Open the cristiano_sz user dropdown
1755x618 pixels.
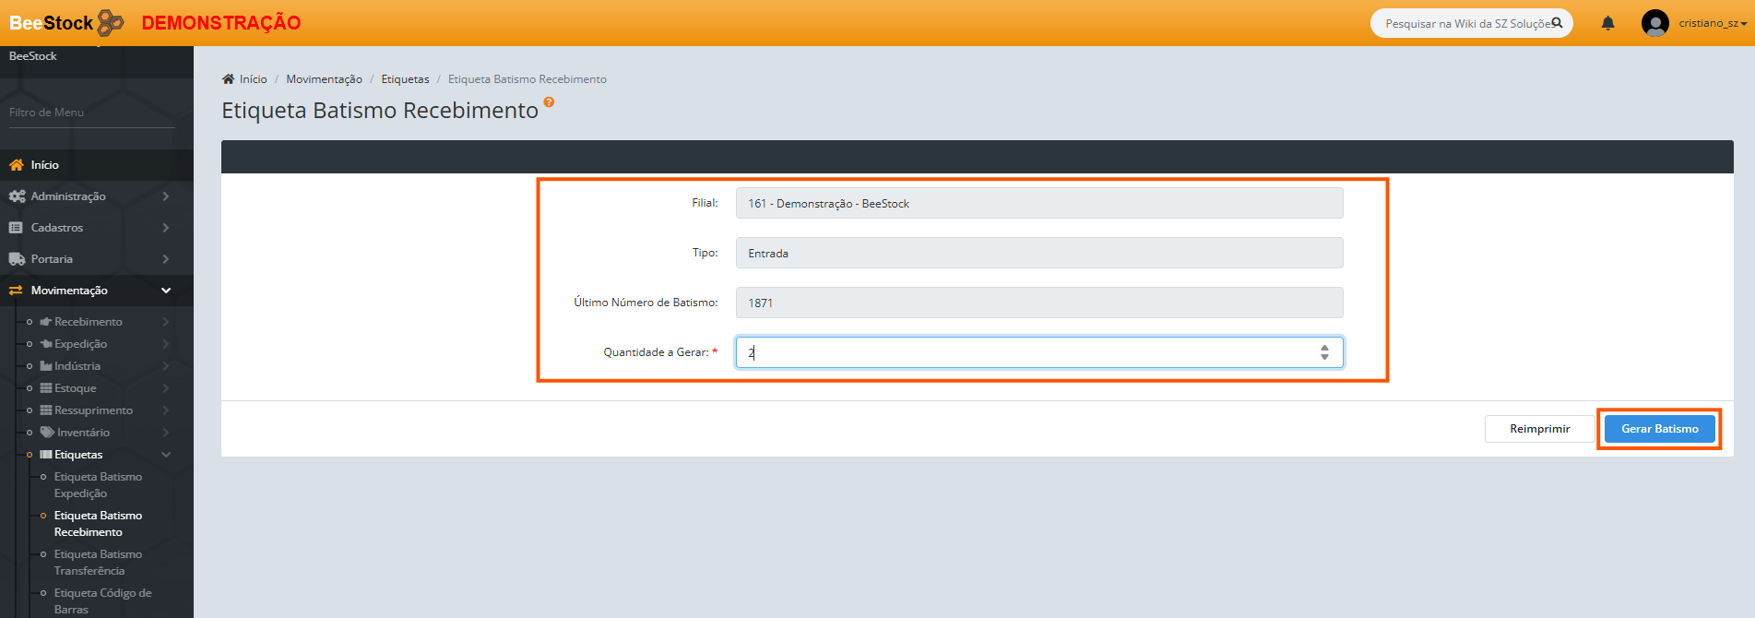click(x=1712, y=23)
